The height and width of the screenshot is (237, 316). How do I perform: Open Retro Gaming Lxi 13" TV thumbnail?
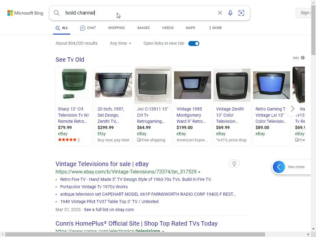[272, 85]
